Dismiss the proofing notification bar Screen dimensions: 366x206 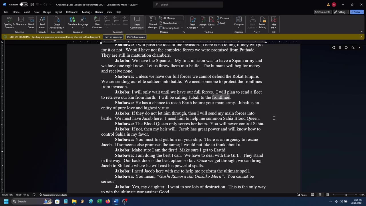tap(361, 37)
